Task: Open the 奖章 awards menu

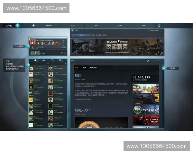Action: [x=120, y=26]
